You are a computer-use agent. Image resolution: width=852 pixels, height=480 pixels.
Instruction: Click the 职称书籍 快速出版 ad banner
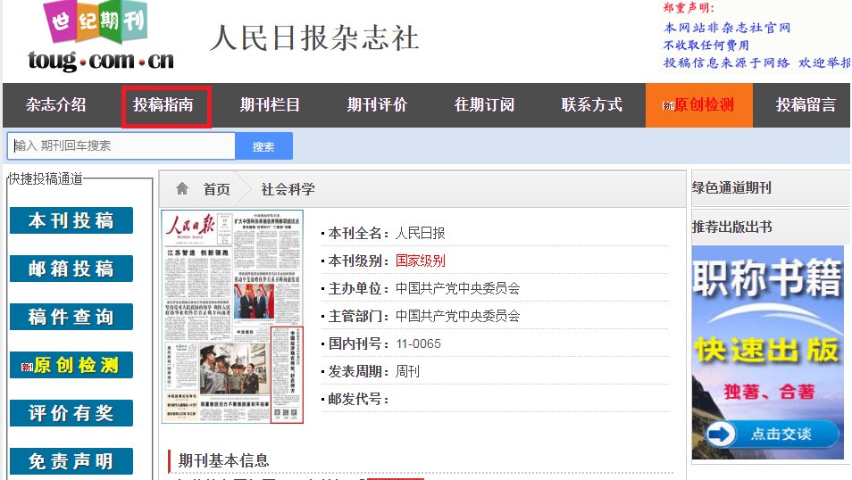point(768,352)
